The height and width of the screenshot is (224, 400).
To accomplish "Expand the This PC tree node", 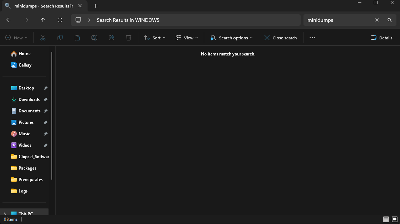I will 5,214.
